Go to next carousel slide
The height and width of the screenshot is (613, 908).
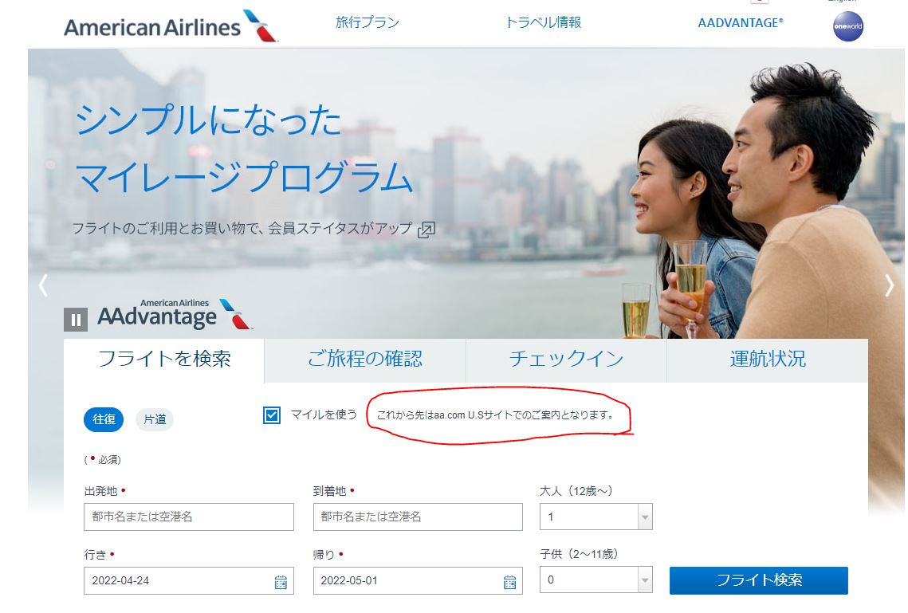coord(890,285)
